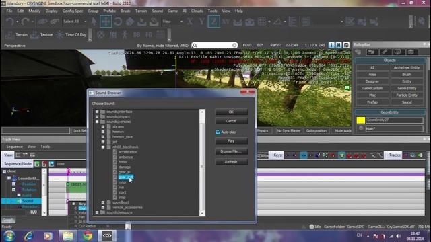This screenshot has height=242, width=431.
Task: Click the Goto position button
Action: pos(317,131)
